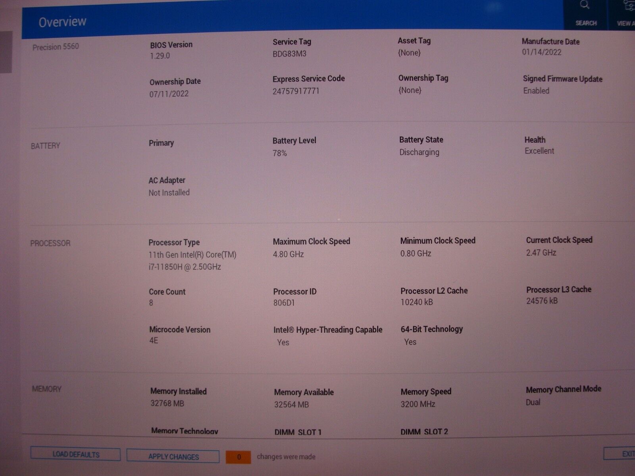Select 64-Bit Technology value Yes

tap(410, 342)
